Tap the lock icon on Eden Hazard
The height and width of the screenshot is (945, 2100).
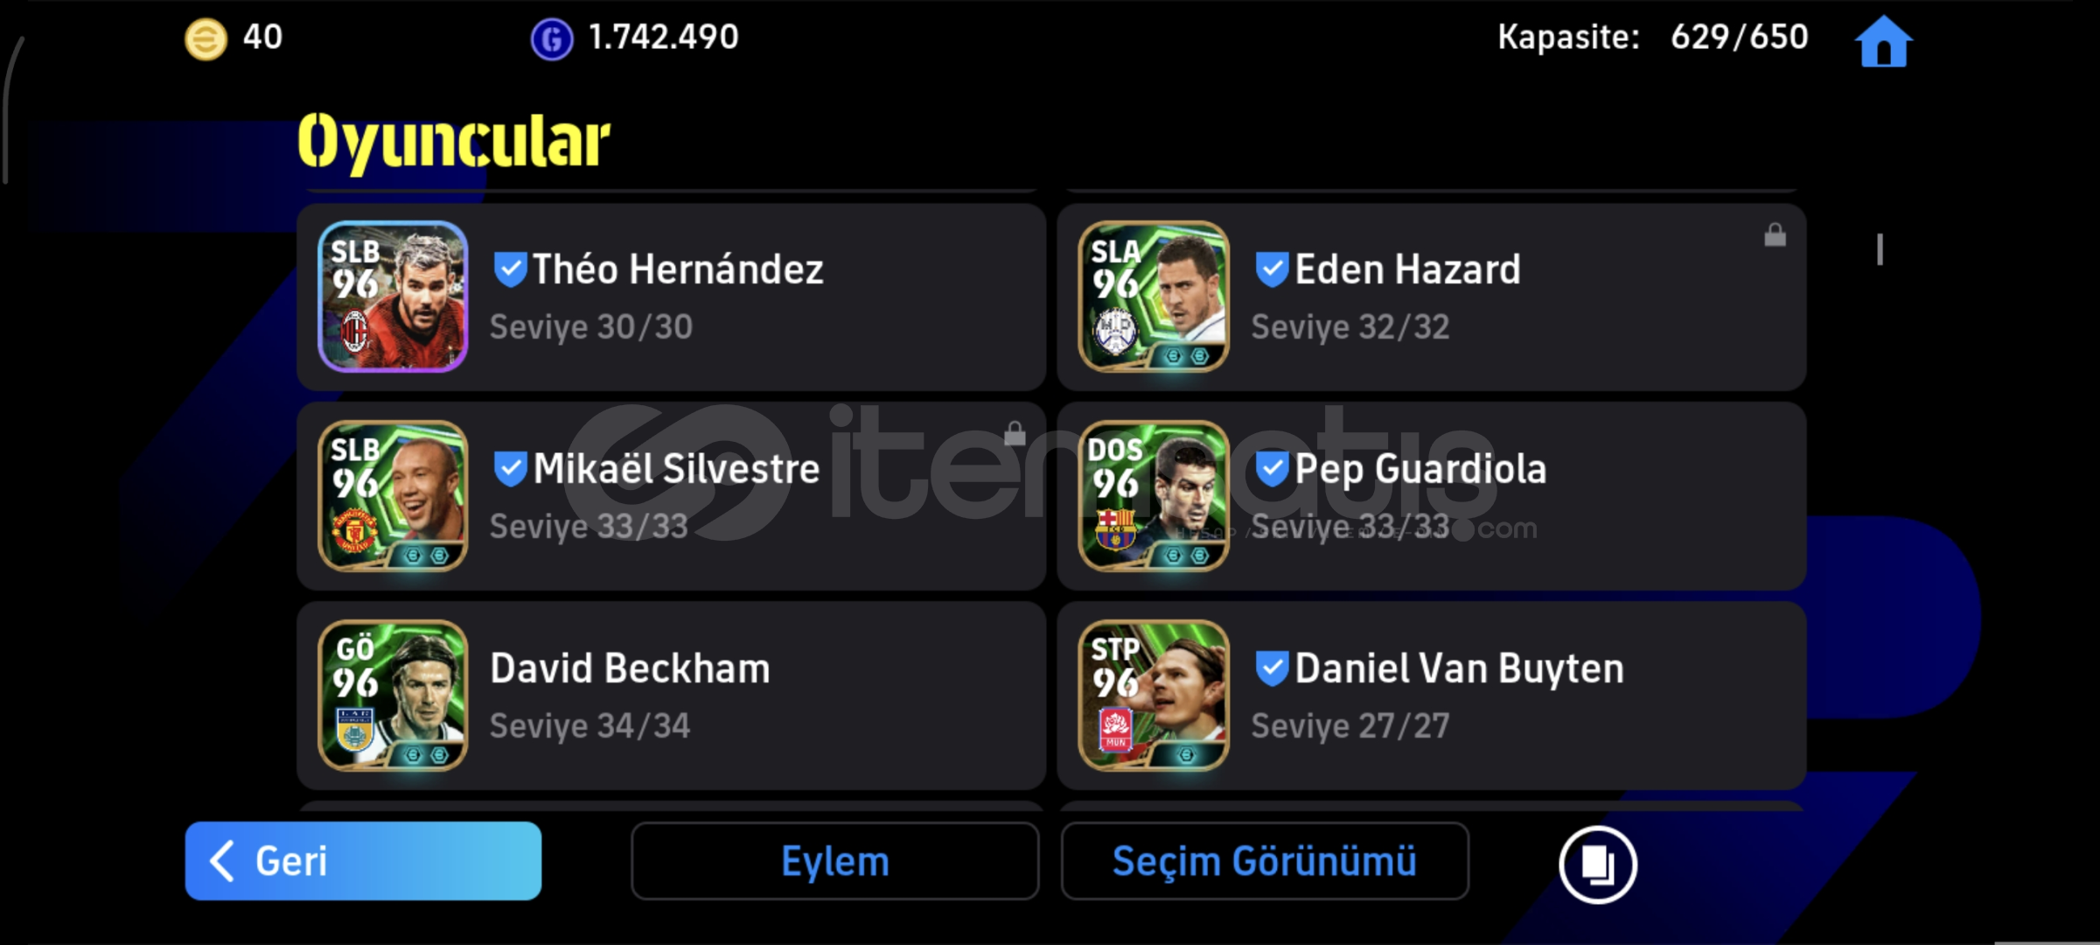click(1775, 234)
